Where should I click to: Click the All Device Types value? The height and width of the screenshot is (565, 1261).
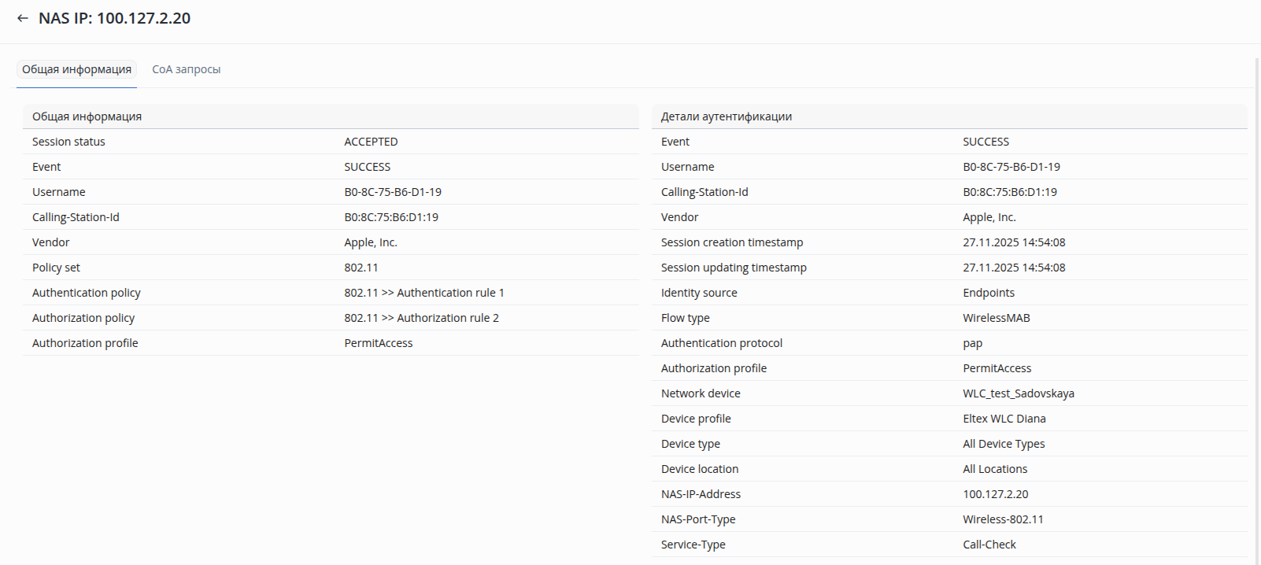pyautogui.click(x=1004, y=444)
